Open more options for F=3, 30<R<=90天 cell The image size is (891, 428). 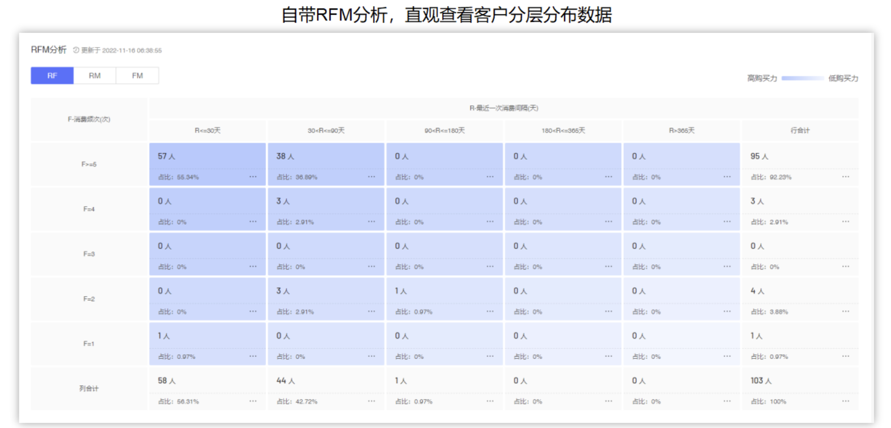(x=371, y=266)
